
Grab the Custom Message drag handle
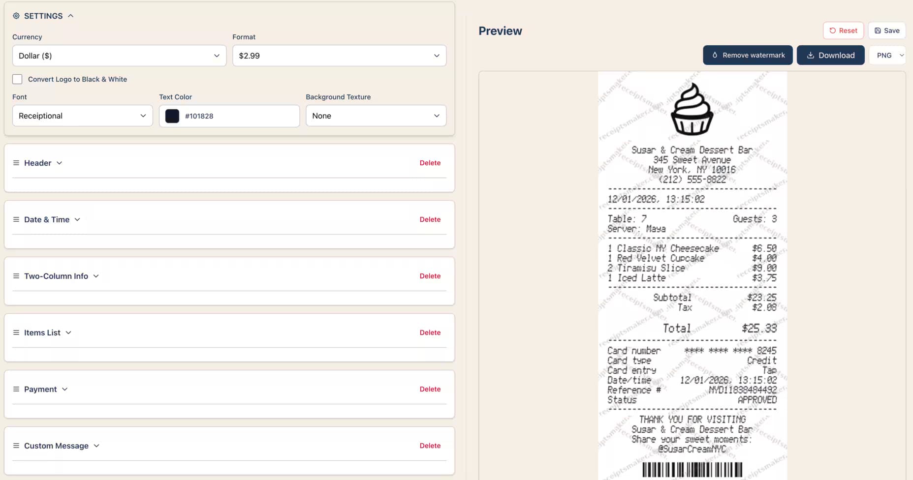coord(16,446)
